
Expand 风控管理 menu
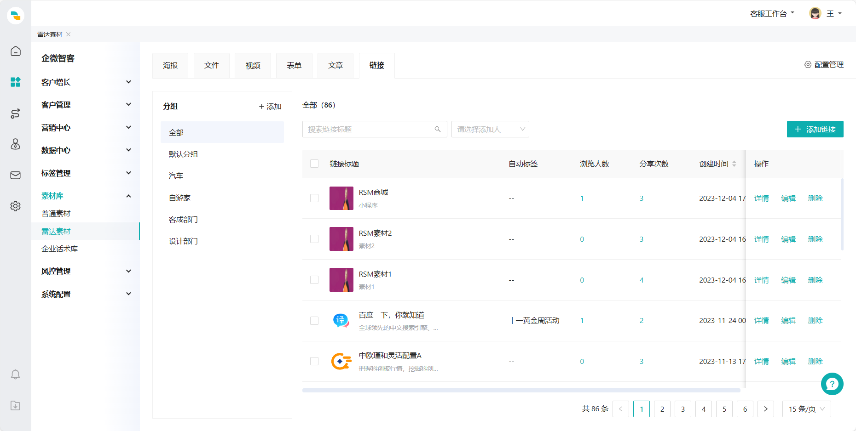pyautogui.click(x=86, y=271)
